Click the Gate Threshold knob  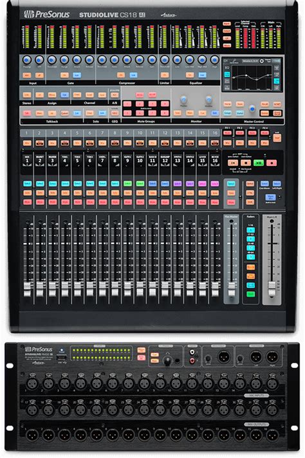click(x=51, y=60)
